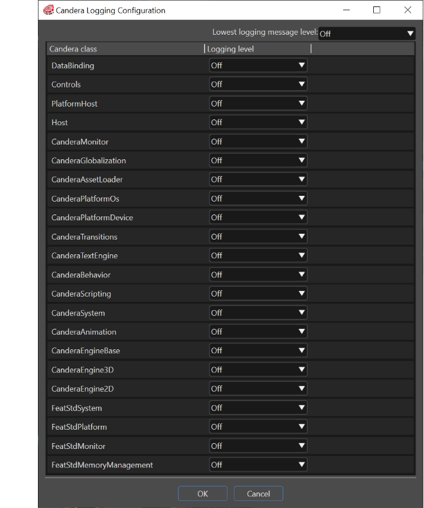Select the CanderaTransitions row label
Image resolution: width=424 pixels, height=508 pixels.
tap(84, 236)
